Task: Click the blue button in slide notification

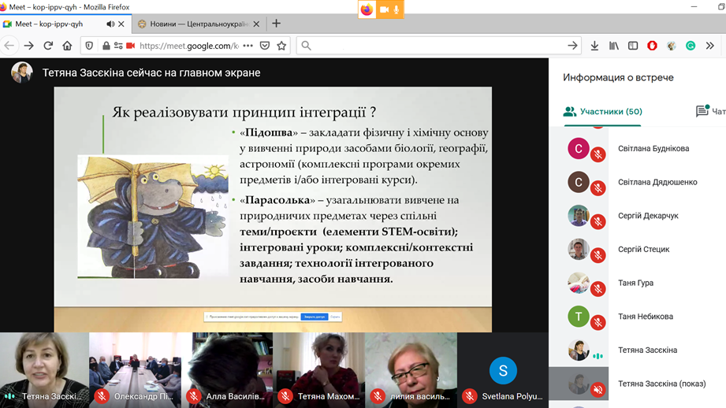Action: [x=314, y=317]
